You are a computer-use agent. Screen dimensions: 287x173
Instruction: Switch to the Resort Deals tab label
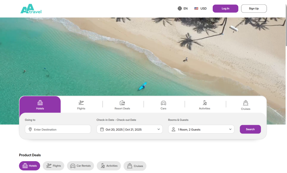122,108
